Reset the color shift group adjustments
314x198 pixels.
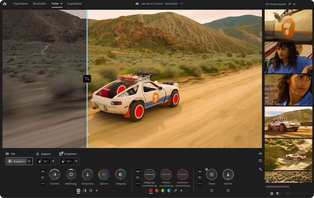coord(138,177)
